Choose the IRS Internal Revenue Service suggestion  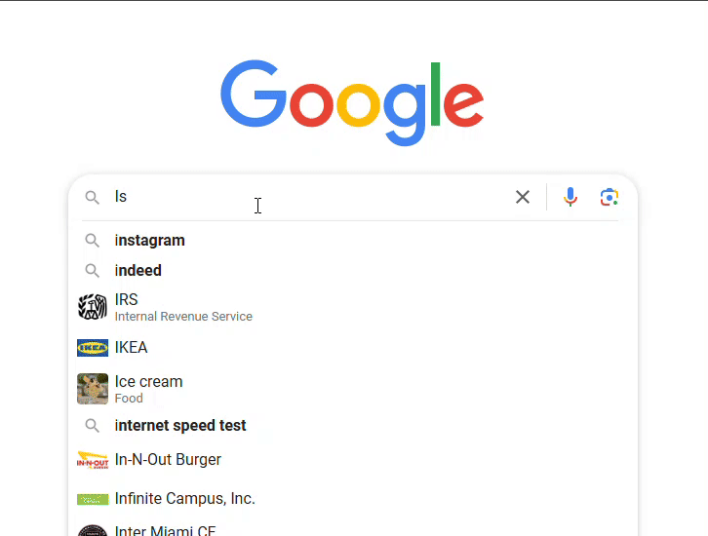183,307
